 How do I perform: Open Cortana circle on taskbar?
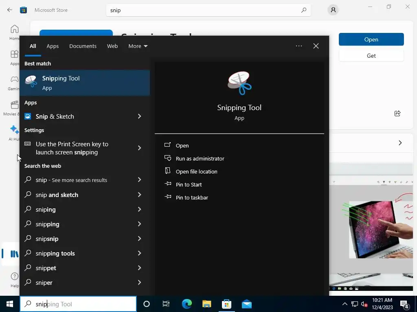click(x=146, y=304)
